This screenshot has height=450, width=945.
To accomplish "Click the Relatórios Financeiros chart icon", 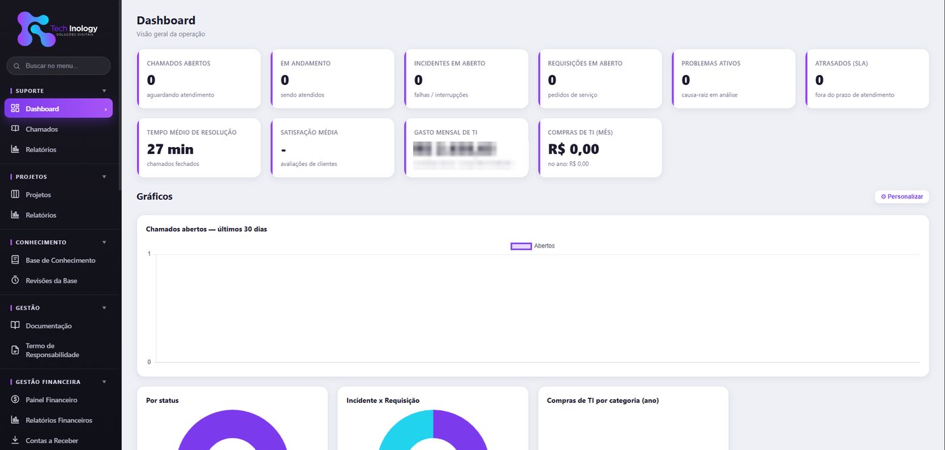I will pos(16,420).
